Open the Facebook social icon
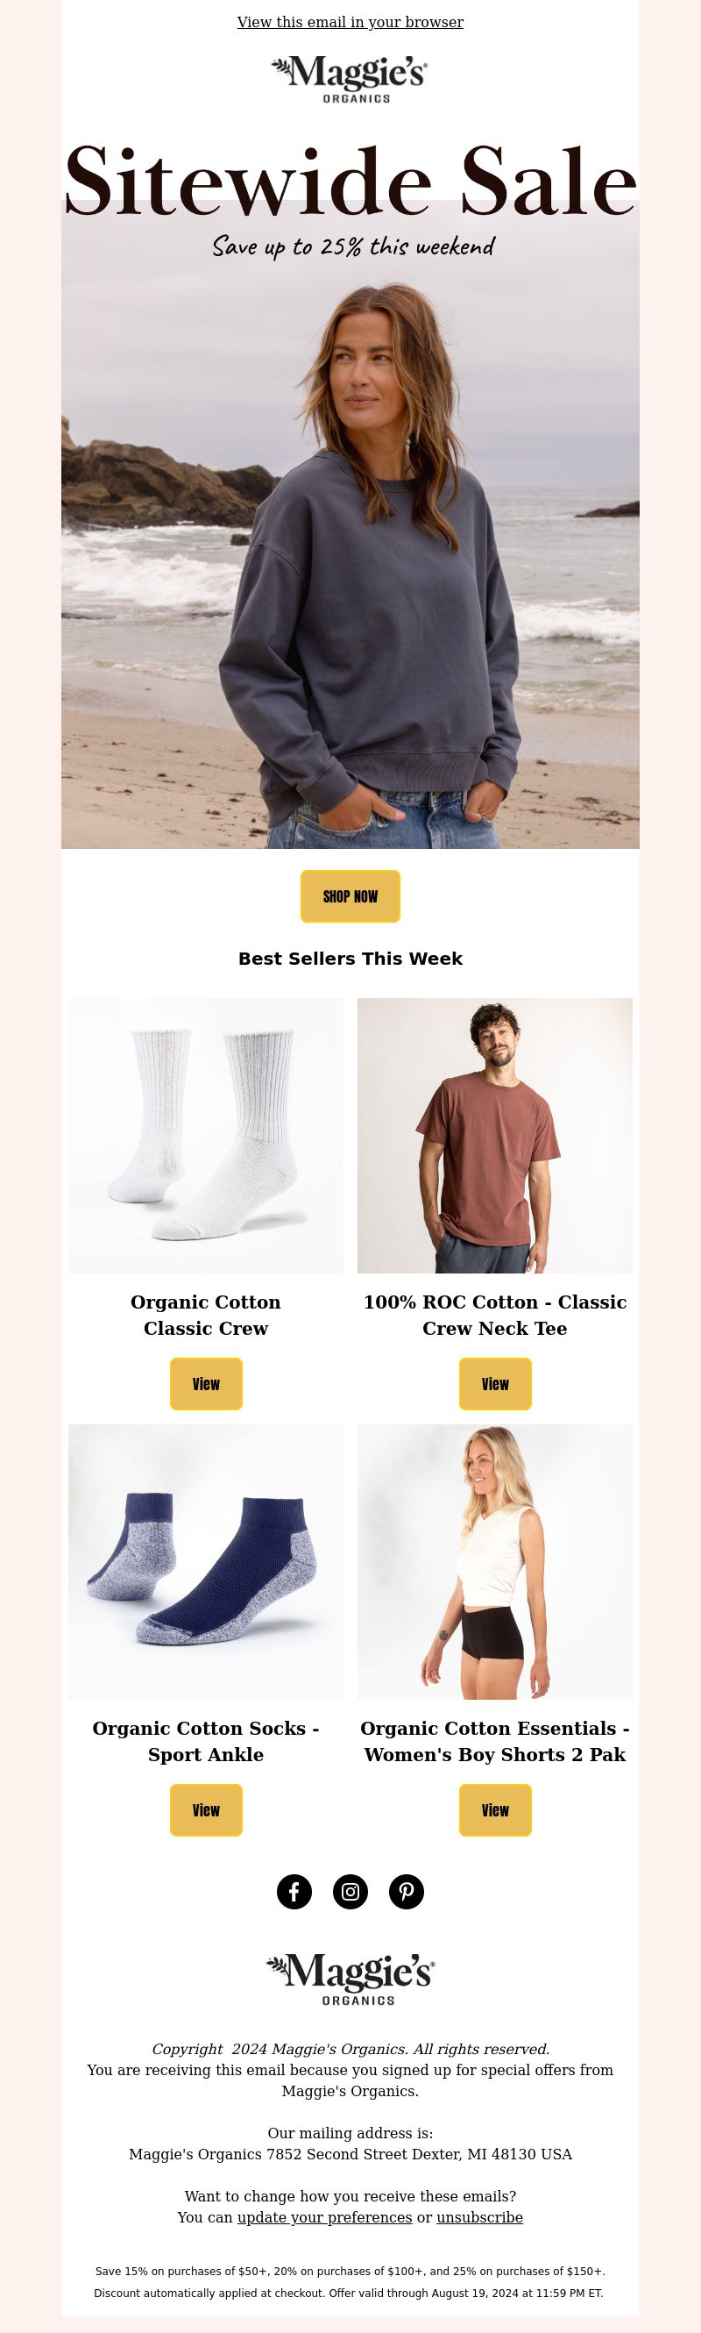The width and height of the screenshot is (701, 2333). pyautogui.click(x=294, y=1891)
